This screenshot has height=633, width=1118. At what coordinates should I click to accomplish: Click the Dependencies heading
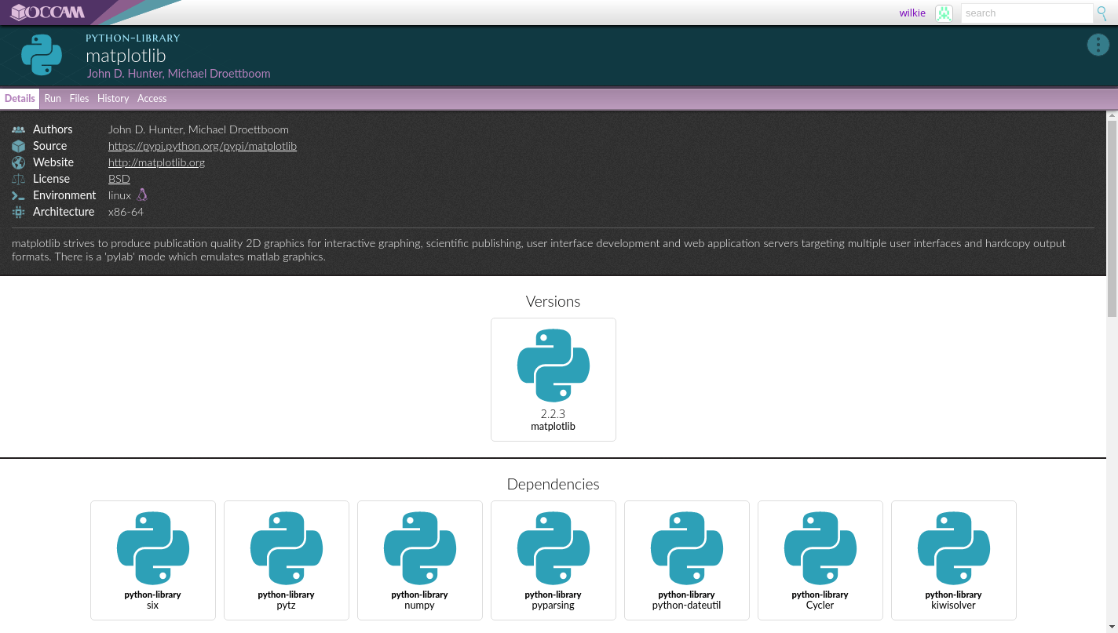pyautogui.click(x=554, y=485)
